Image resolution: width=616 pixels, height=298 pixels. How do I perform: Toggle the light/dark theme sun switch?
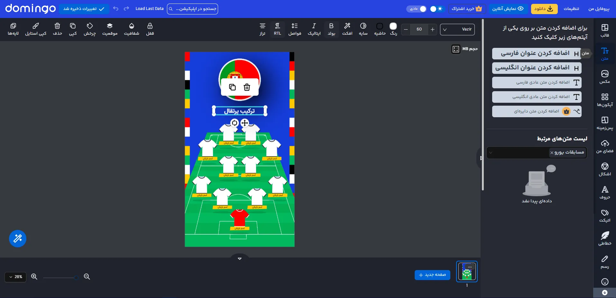(437, 9)
